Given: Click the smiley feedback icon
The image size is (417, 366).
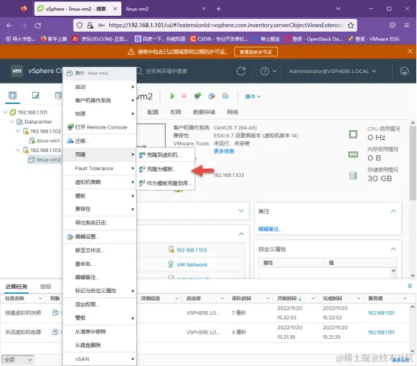Looking at the screenshot, I should 404,71.
